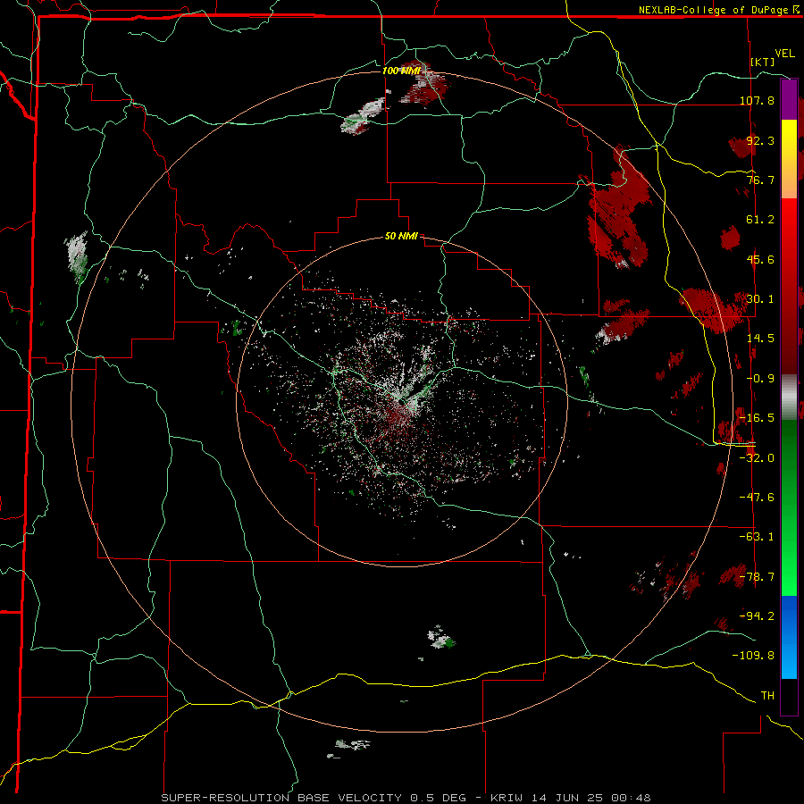Select the 14.5 scale value
The width and height of the screenshot is (804, 804).
760,339
